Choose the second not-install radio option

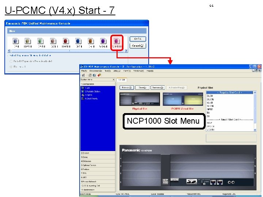pyautogui.click(x=11, y=67)
